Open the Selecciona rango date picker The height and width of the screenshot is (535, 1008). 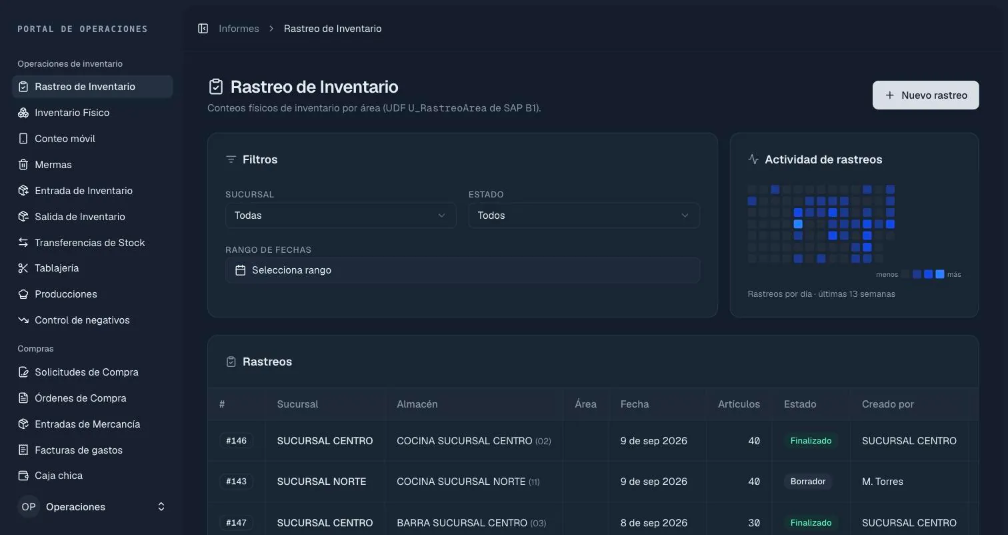463,270
